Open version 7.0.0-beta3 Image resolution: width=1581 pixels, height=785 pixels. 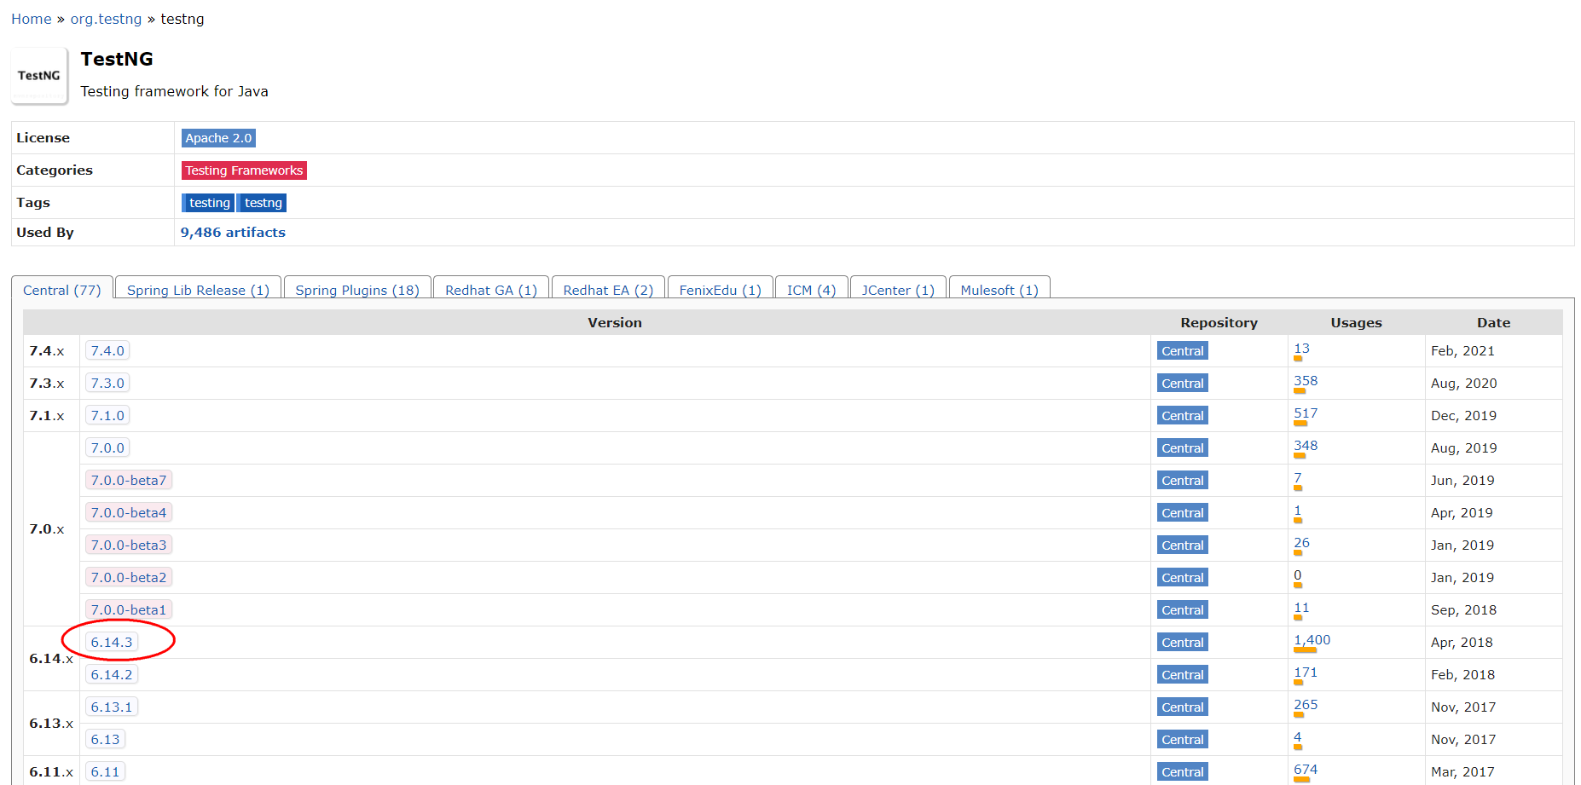click(x=129, y=545)
